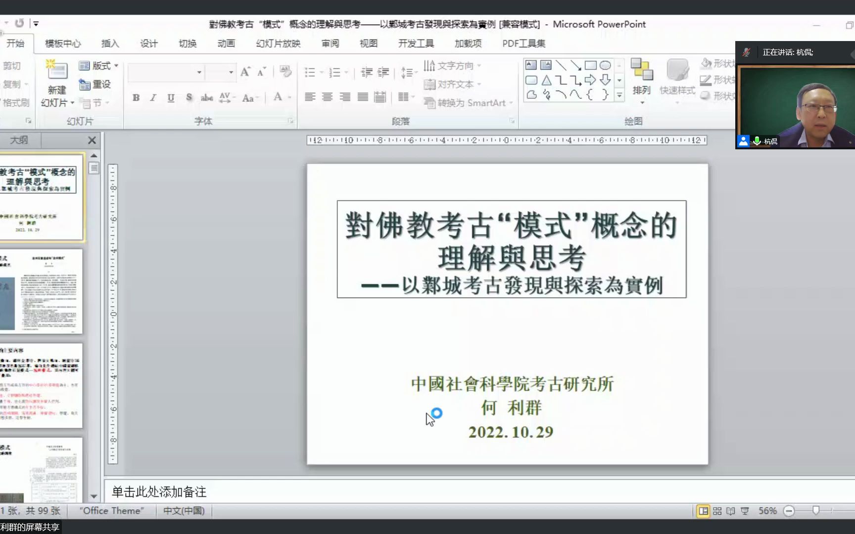Toggle text Shadow button
Viewport: 855px width, 534px height.
click(x=189, y=97)
